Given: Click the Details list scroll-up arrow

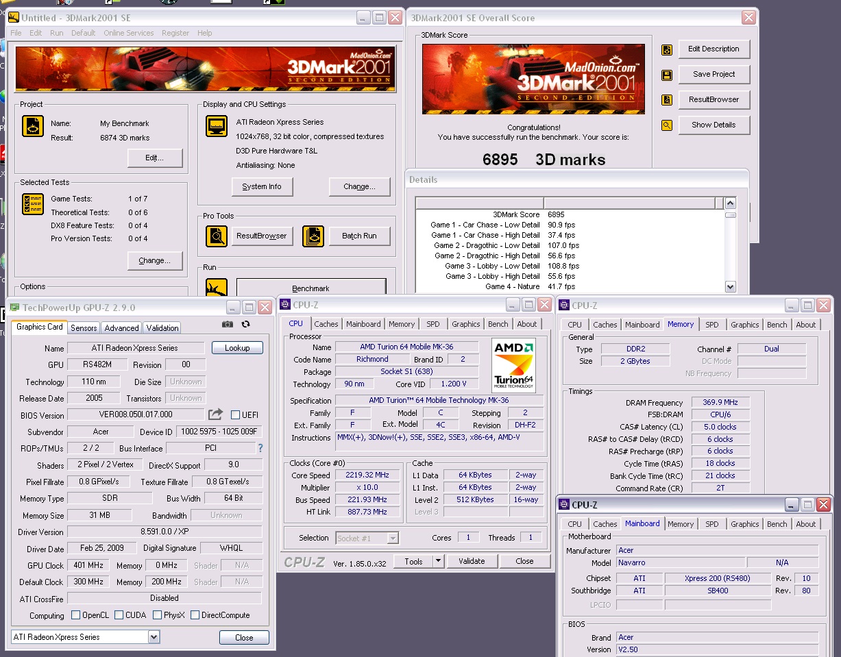Looking at the screenshot, I should click(x=730, y=203).
